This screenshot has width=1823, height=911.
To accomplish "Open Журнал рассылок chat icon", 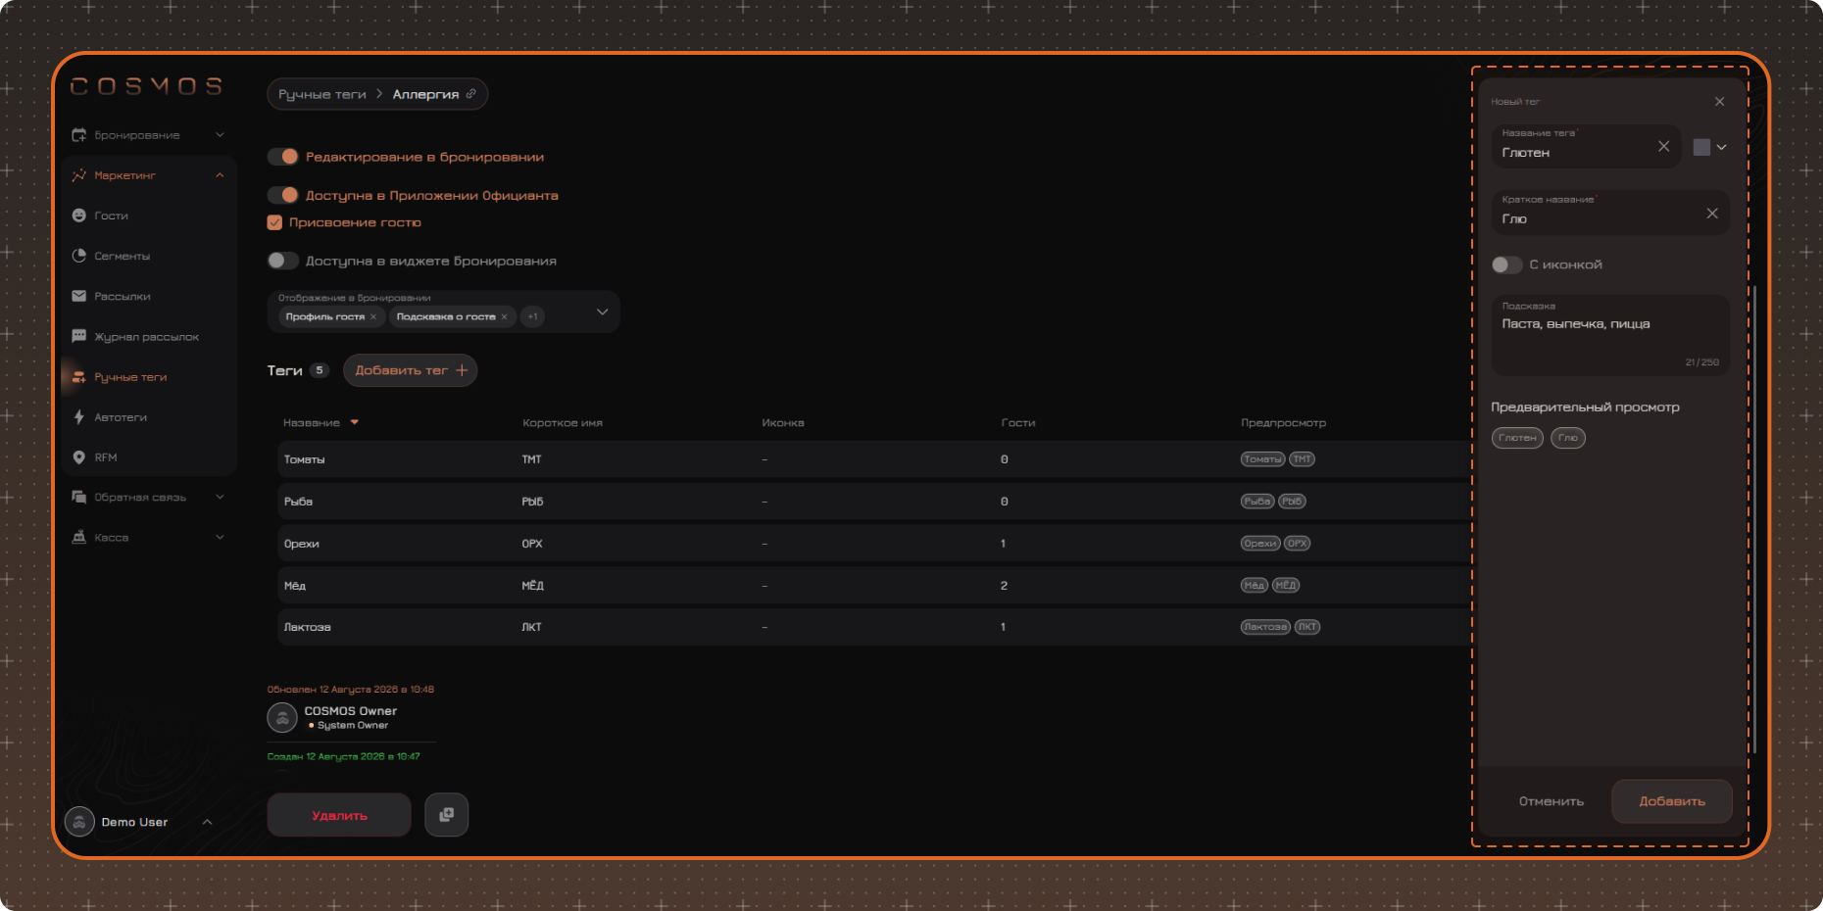I will pyautogui.click(x=79, y=336).
